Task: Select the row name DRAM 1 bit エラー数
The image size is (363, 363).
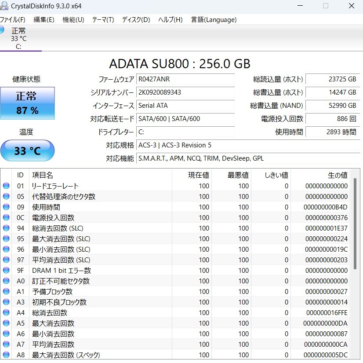Action: click(x=62, y=271)
